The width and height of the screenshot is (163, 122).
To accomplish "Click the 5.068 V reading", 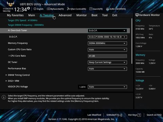I will coord(152,89).
